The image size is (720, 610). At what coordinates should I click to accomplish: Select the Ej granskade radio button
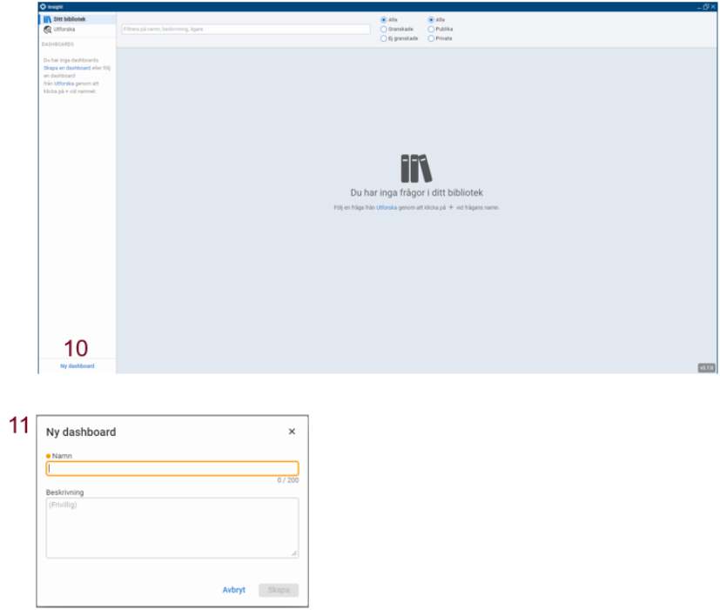[x=383, y=38]
